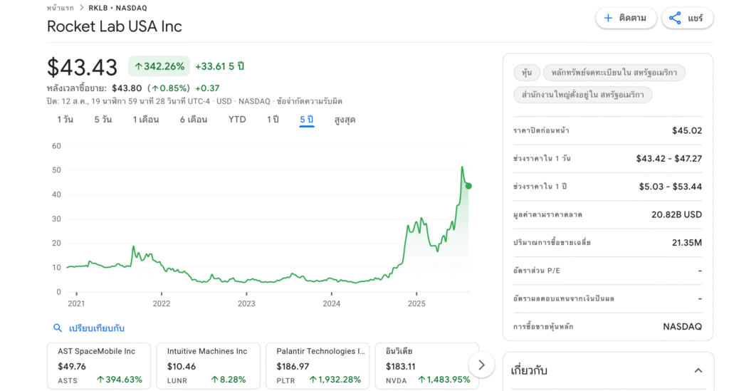Image resolution: width=729 pixels, height=391 pixels.
Task: Click the PLTR 1,932.28% gain value
Action: [335, 380]
